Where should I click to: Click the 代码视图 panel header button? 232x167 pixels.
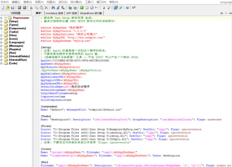pyautogui.click(x=16, y=13)
